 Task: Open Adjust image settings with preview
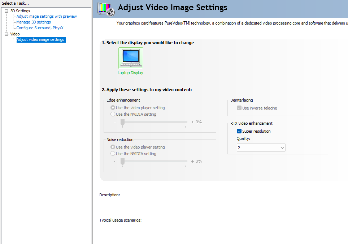click(47, 16)
